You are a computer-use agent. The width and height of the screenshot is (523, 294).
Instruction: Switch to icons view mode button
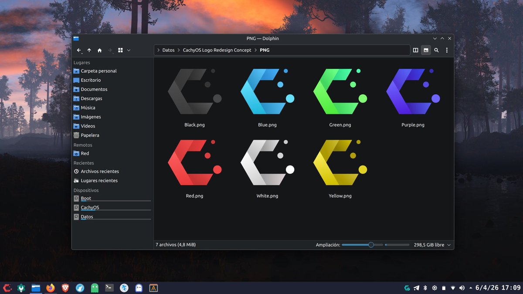[x=121, y=51]
